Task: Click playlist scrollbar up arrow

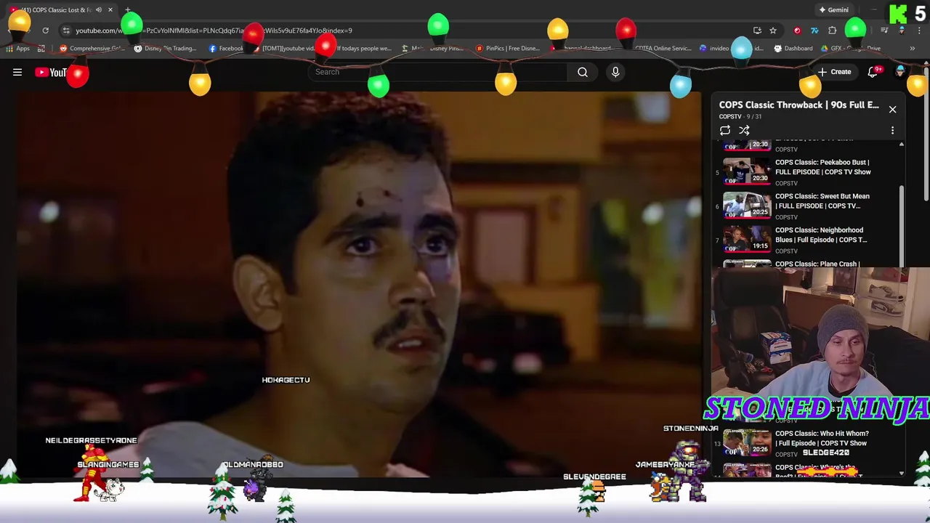Action: click(902, 145)
